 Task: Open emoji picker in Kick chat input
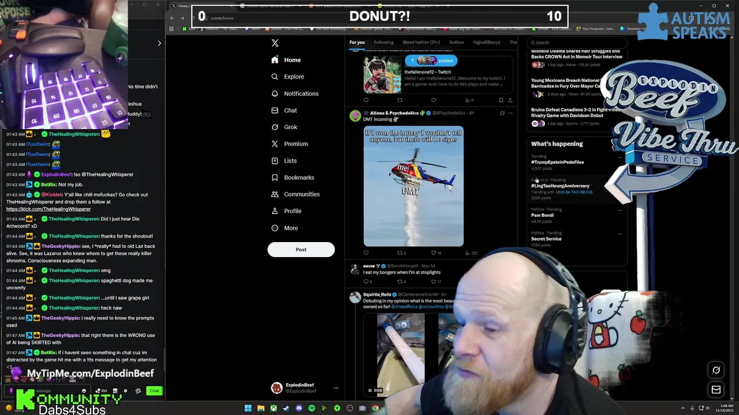(84, 391)
